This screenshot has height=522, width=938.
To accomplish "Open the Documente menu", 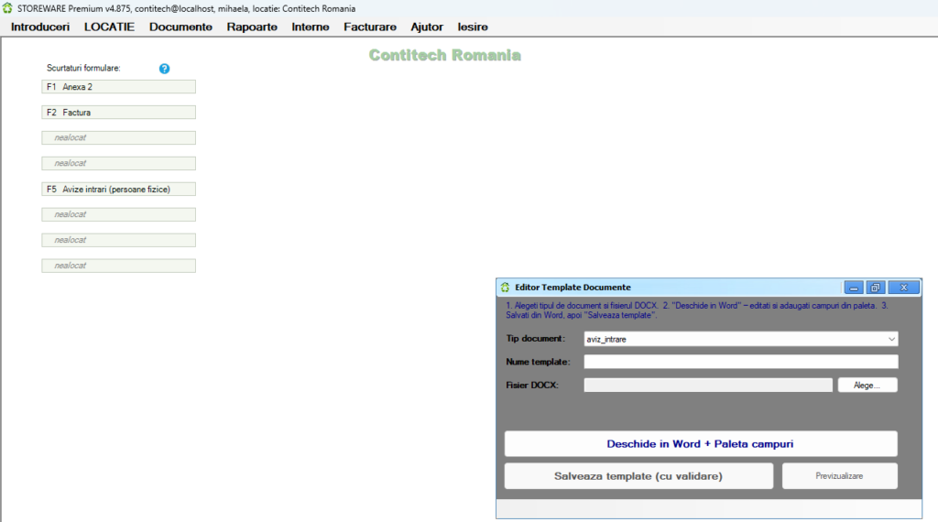I will pyautogui.click(x=180, y=27).
